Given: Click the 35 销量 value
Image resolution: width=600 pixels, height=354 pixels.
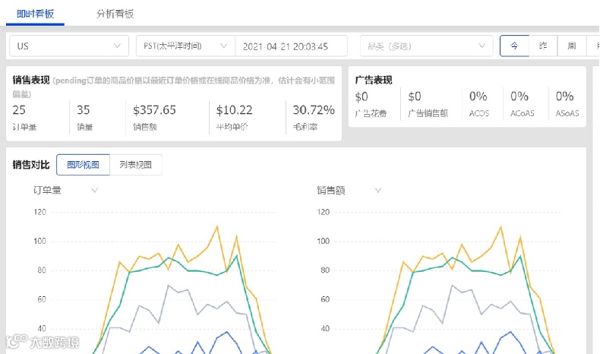Looking at the screenshot, I should coord(84,110).
